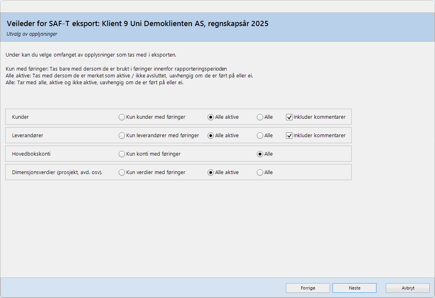Choose 'Alle aktive' for Dimensjonsverdier

click(211, 172)
